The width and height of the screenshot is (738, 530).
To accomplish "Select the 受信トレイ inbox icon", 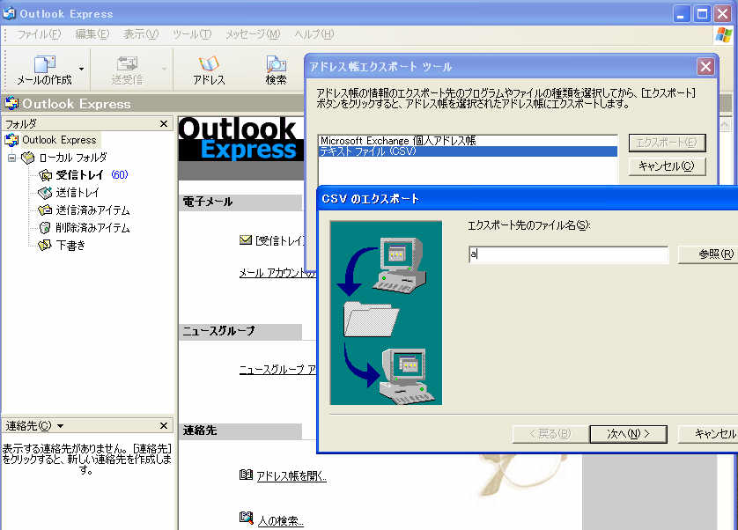I will (45, 175).
